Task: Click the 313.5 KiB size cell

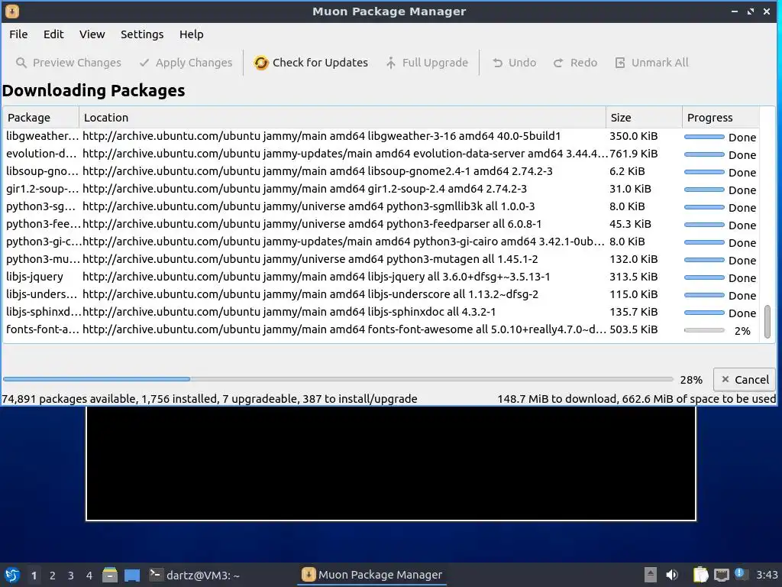Action: click(633, 277)
